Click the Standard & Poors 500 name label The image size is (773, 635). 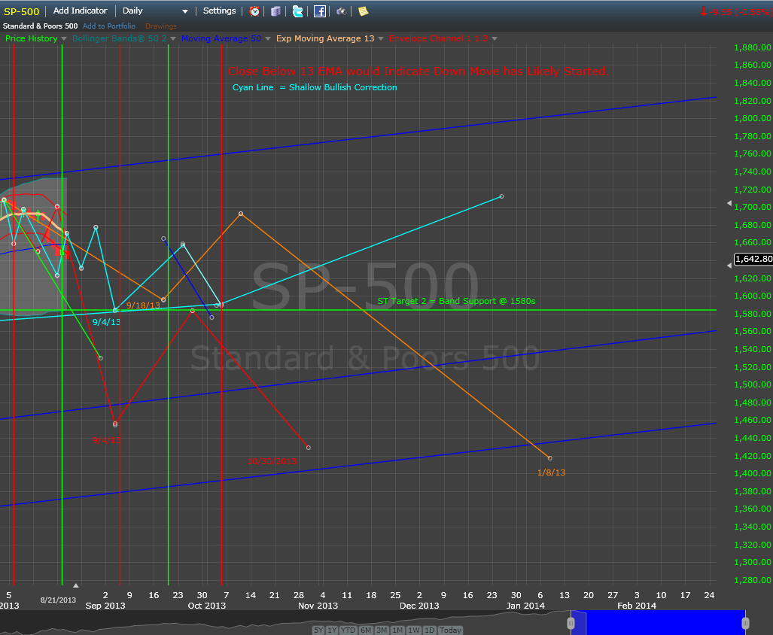pyautogui.click(x=41, y=26)
